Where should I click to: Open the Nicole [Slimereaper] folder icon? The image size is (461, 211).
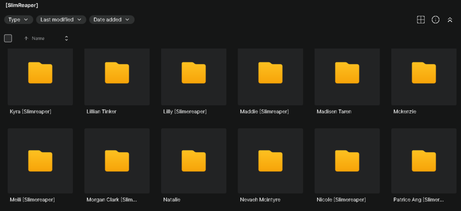point(347,161)
